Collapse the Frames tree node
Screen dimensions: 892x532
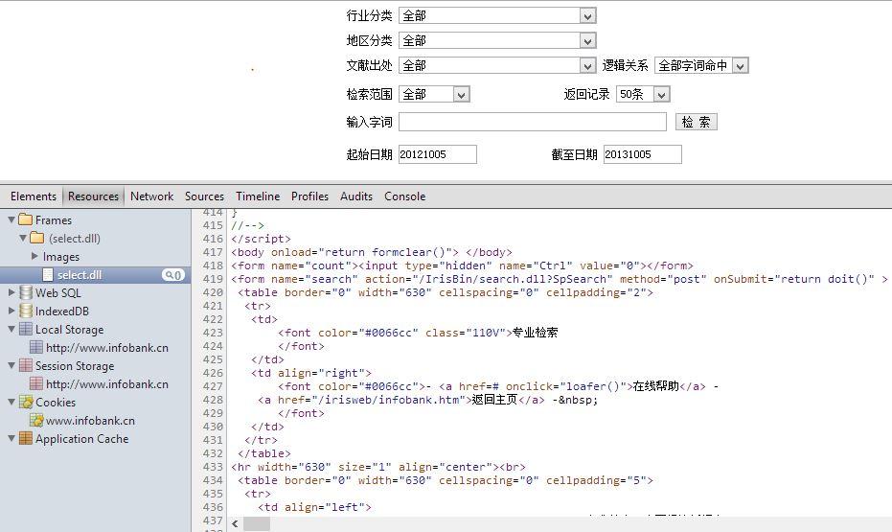point(11,220)
